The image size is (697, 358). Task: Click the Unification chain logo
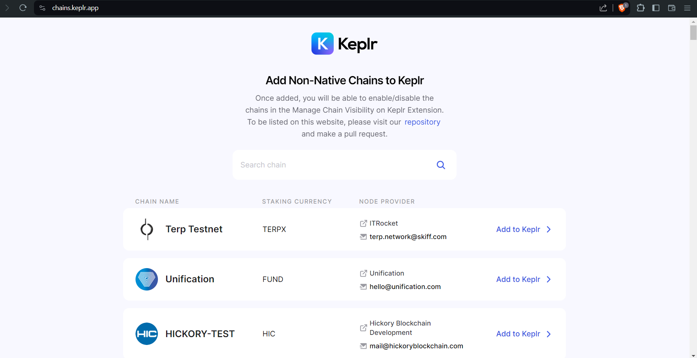click(x=147, y=279)
